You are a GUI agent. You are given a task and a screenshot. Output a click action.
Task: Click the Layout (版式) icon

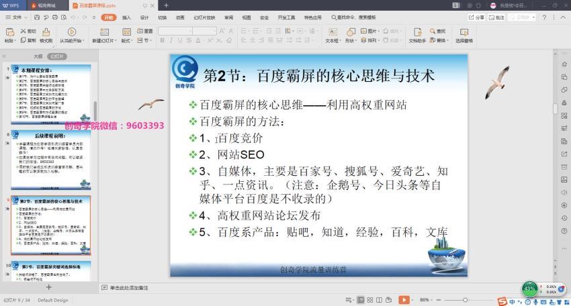click(126, 32)
